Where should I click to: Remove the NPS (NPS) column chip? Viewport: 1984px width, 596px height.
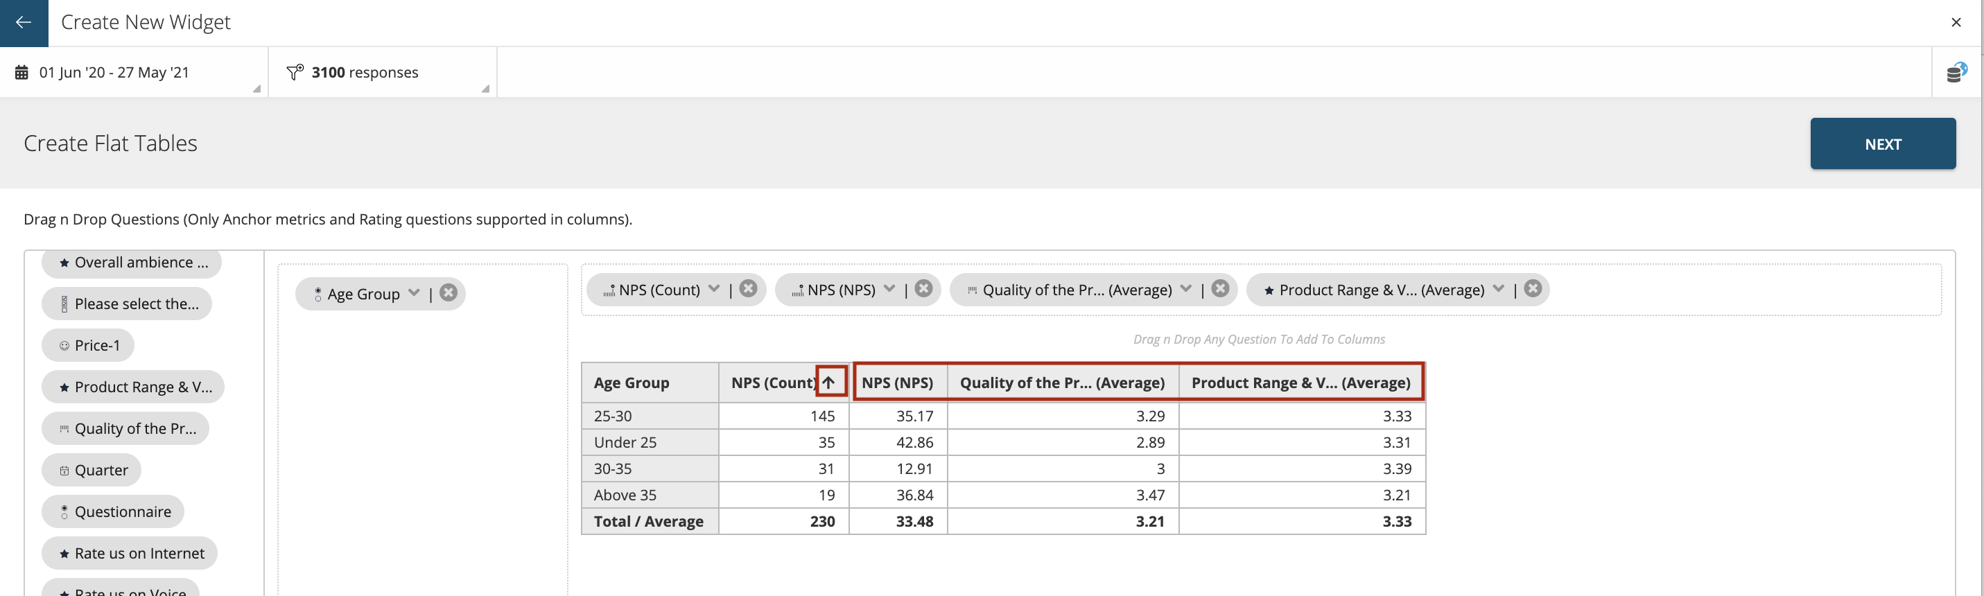tap(923, 289)
